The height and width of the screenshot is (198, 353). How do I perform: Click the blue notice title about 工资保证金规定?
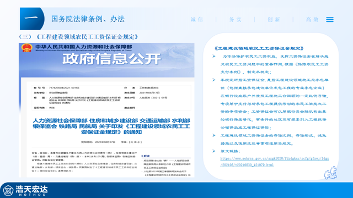[x=111, y=126]
